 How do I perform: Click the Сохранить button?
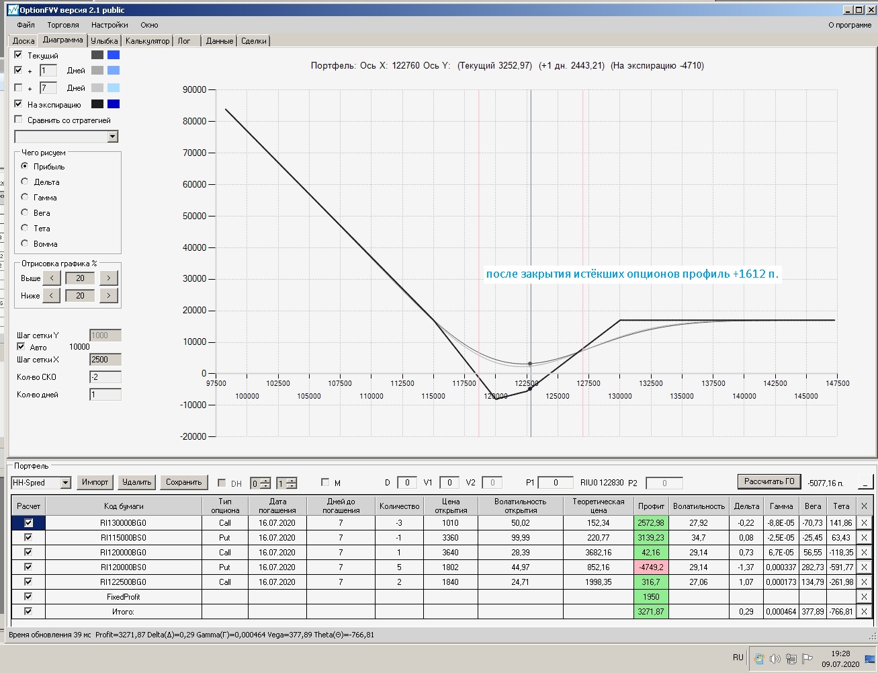click(183, 482)
